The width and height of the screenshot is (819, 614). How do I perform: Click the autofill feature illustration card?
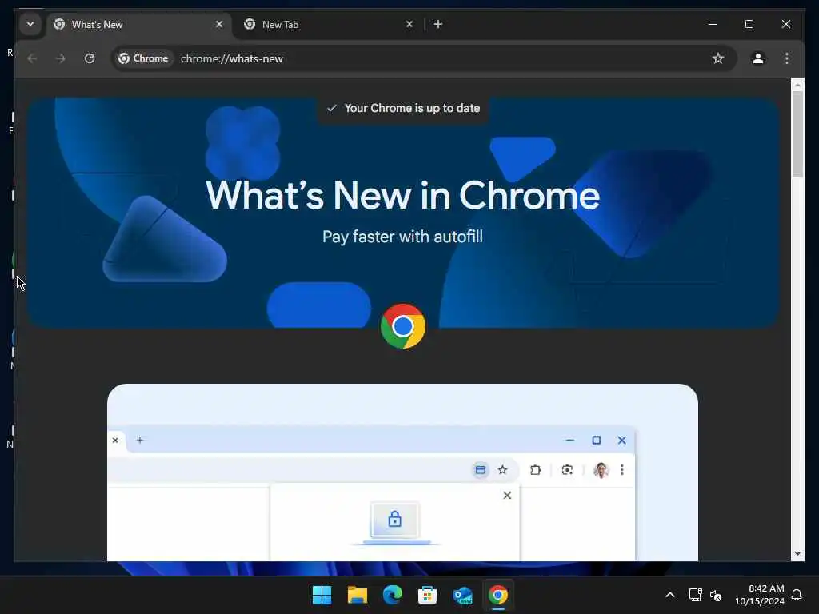point(403,472)
